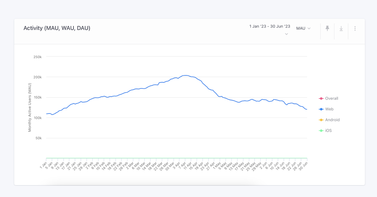Click the date range 1 Jan '23 - 30 Jun '23

coord(270,26)
